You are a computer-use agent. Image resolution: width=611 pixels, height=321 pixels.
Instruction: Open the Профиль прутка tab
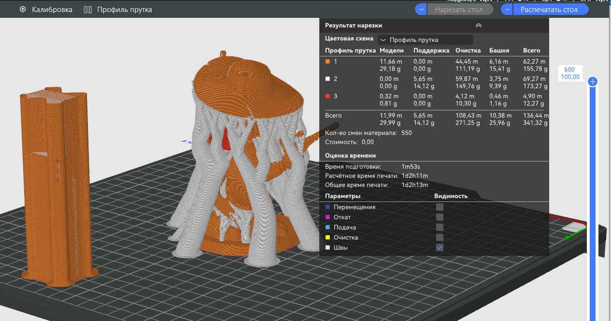click(124, 10)
